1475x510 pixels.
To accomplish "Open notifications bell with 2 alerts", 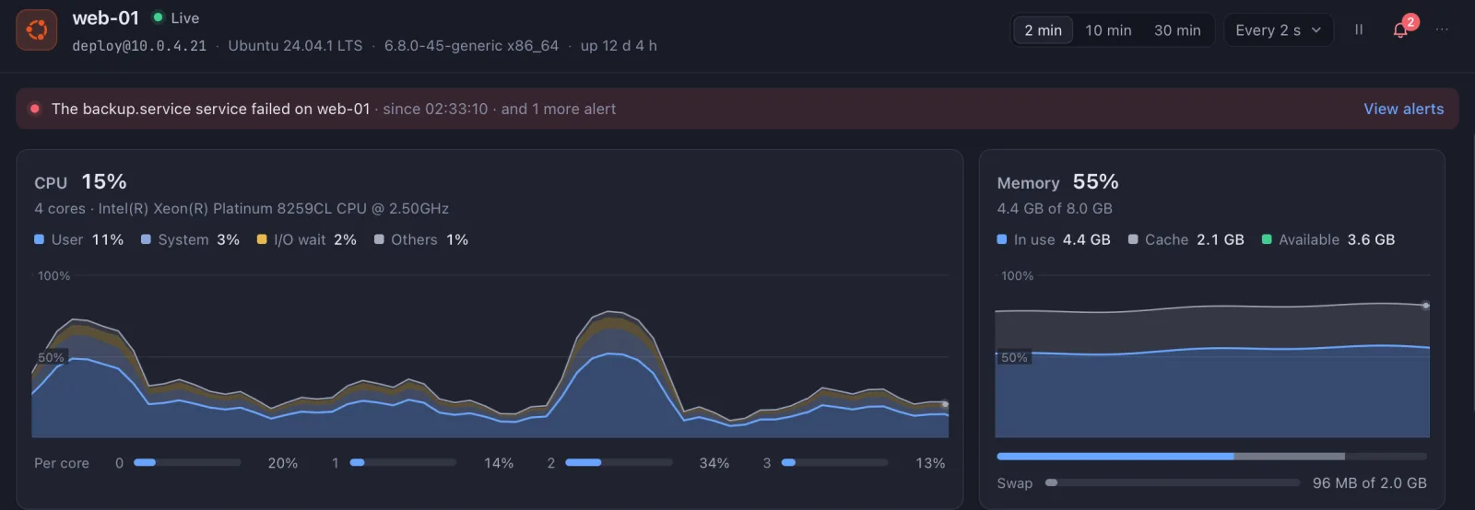I will pyautogui.click(x=1401, y=29).
